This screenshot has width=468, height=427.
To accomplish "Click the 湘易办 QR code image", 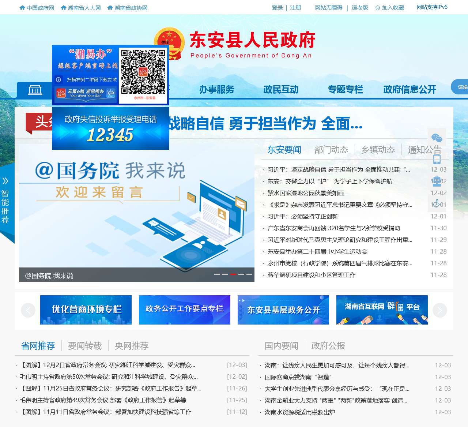I will coord(143,72).
